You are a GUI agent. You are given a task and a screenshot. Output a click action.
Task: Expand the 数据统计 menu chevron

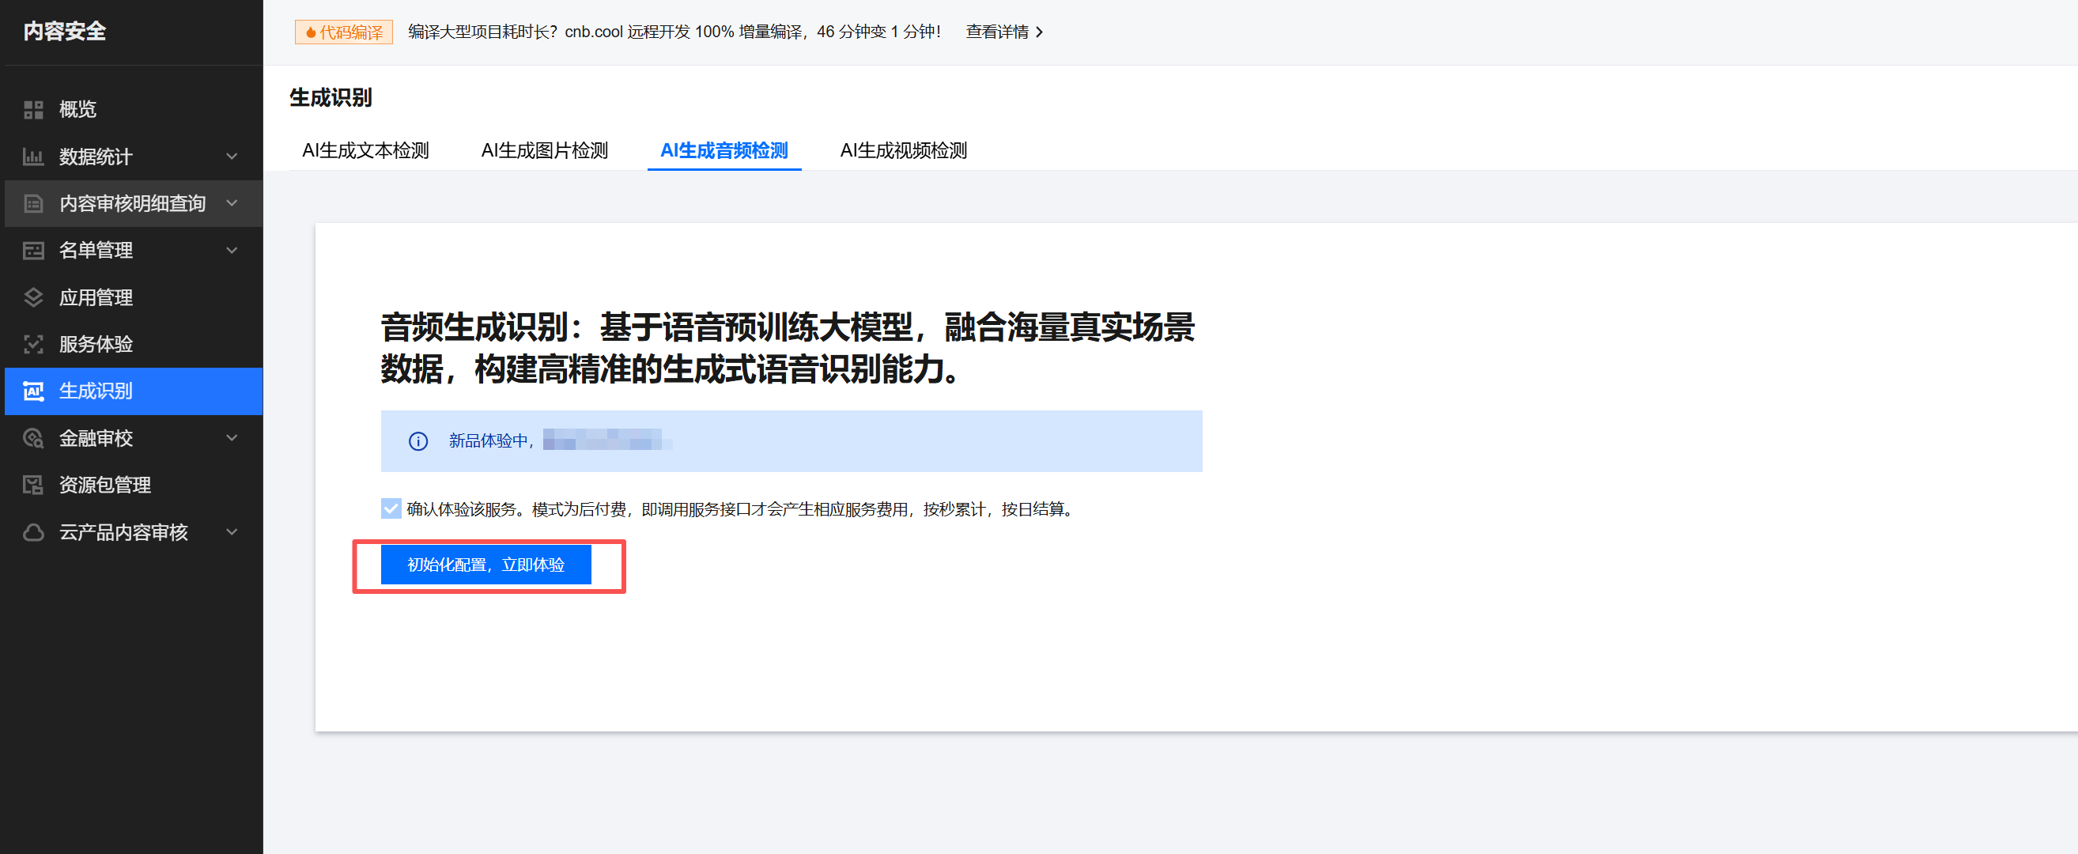pos(232,157)
